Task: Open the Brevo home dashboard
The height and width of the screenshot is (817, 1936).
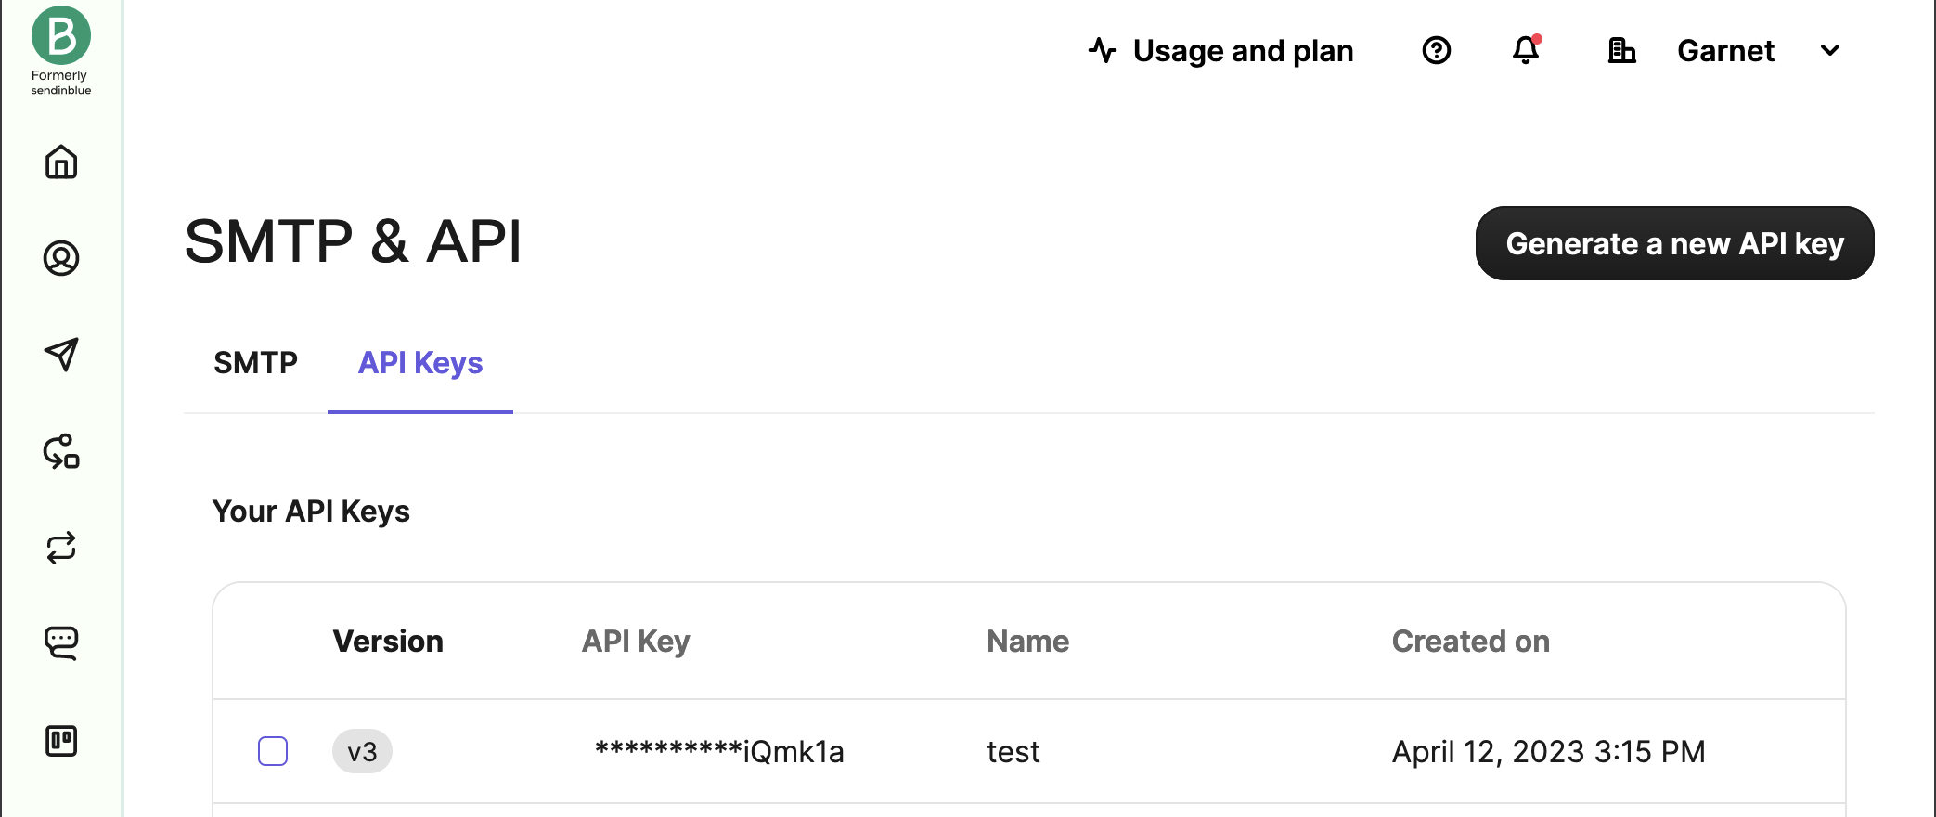Action: pyautogui.click(x=60, y=162)
